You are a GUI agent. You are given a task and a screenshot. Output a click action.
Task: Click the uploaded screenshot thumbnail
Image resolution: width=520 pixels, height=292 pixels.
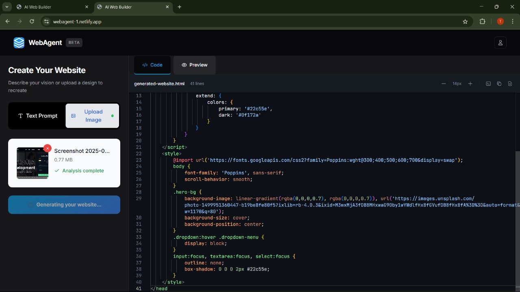pyautogui.click(x=32, y=163)
